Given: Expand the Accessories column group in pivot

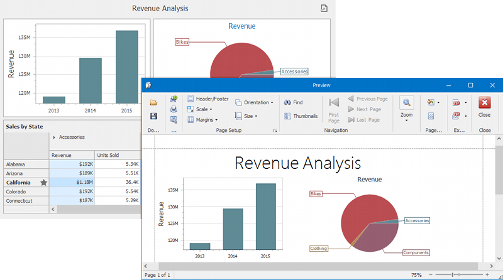Looking at the screenshot, I should click(x=54, y=137).
